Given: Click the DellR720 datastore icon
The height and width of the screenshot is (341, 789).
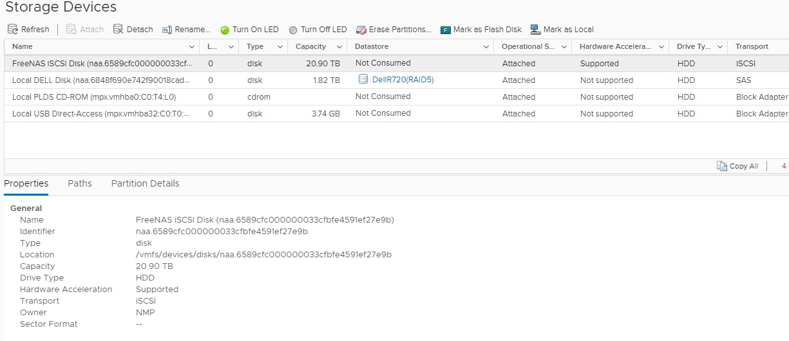Looking at the screenshot, I should click(x=363, y=79).
